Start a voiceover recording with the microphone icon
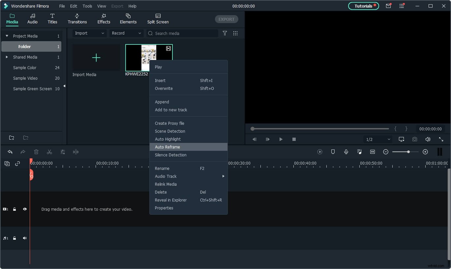The height and width of the screenshot is (269, 451). 346,152
